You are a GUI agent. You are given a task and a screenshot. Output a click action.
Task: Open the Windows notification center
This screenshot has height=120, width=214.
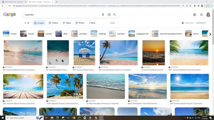211,118
